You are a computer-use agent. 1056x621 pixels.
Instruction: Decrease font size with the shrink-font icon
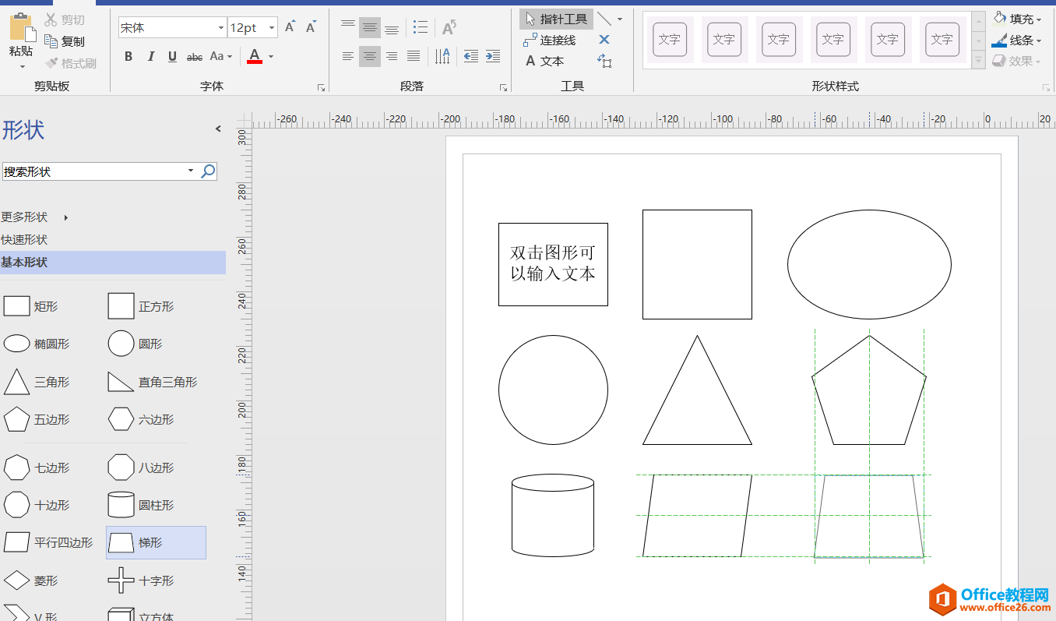pyautogui.click(x=311, y=27)
